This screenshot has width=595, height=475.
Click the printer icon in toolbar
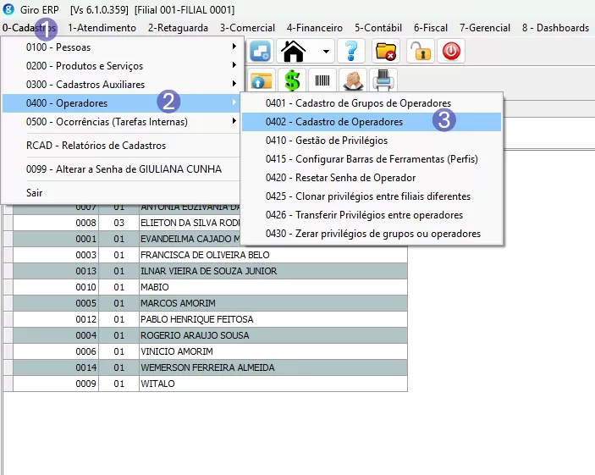coord(383,81)
